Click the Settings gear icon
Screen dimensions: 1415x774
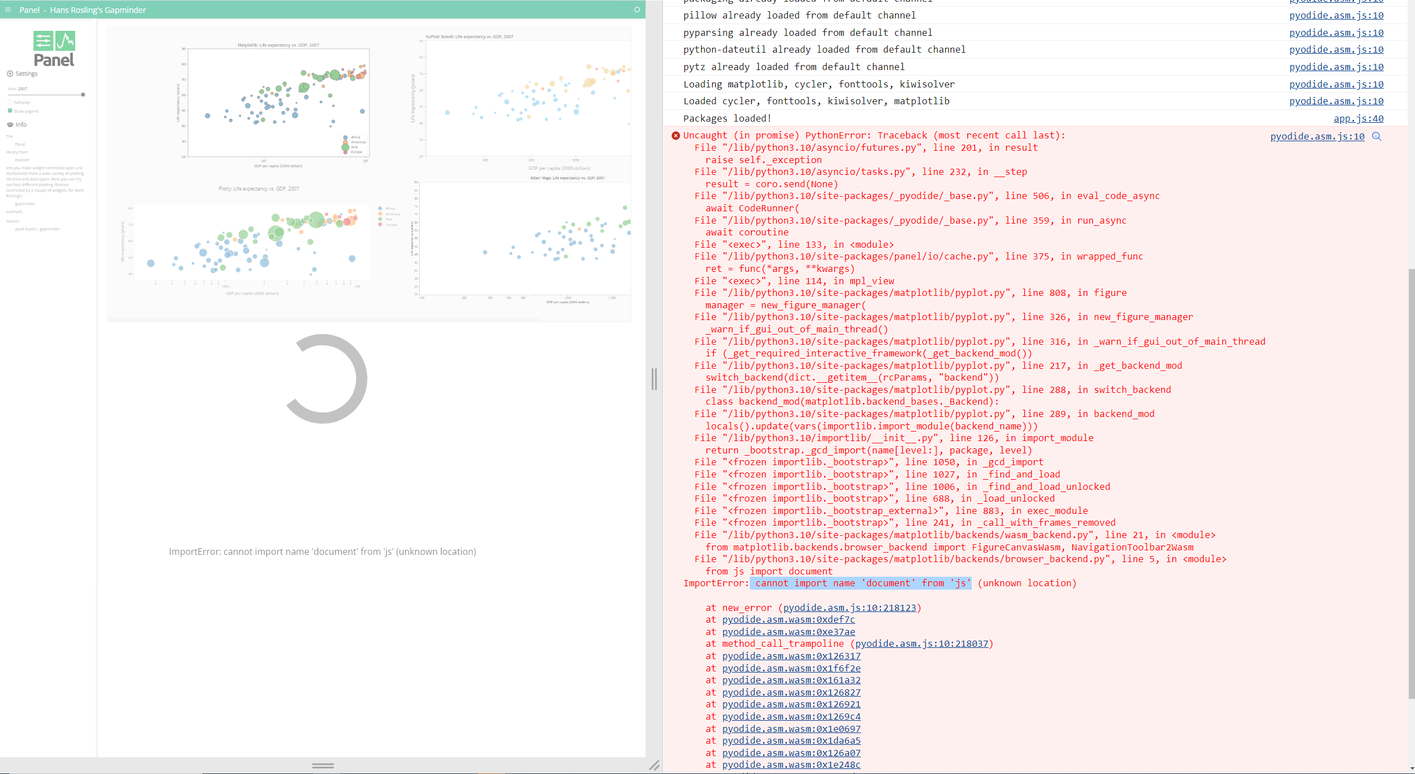click(x=10, y=73)
